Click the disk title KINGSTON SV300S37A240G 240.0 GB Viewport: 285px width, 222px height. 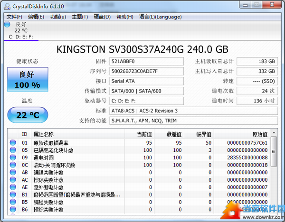tap(142, 49)
